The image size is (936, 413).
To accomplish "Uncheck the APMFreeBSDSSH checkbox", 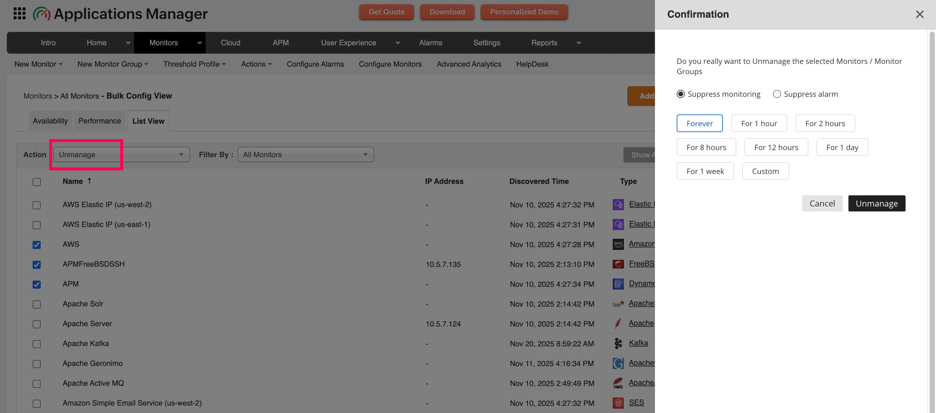I will (x=37, y=264).
